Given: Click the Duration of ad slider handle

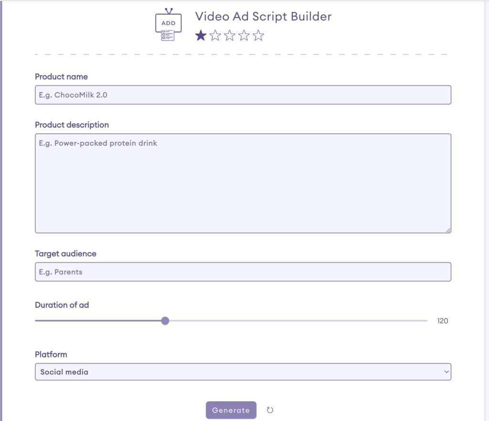Looking at the screenshot, I should point(165,321).
